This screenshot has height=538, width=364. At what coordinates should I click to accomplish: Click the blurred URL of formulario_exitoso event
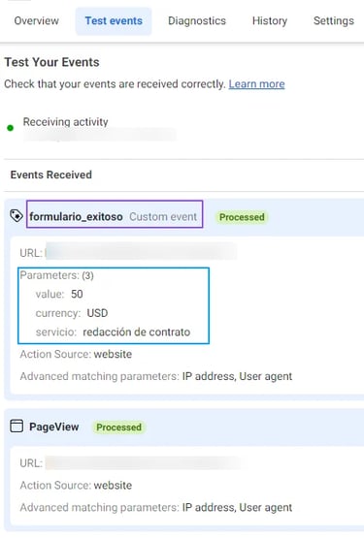click(x=141, y=251)
